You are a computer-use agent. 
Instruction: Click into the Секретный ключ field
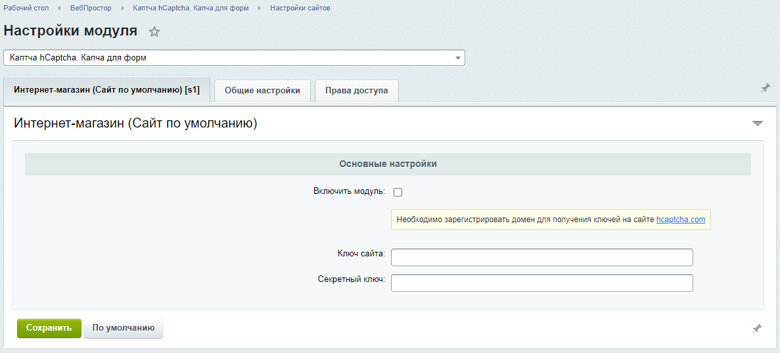coord(541,283)
